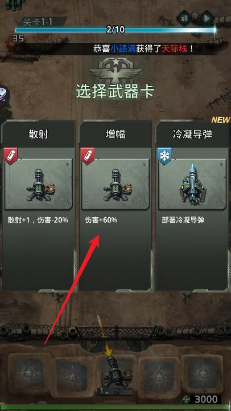Select the 散射 weapon card title
The height and width of the screenshot is (411, 231).
pyautogui.click(x=39, y=134)
